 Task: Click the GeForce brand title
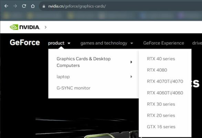click(x=25, y=42)
